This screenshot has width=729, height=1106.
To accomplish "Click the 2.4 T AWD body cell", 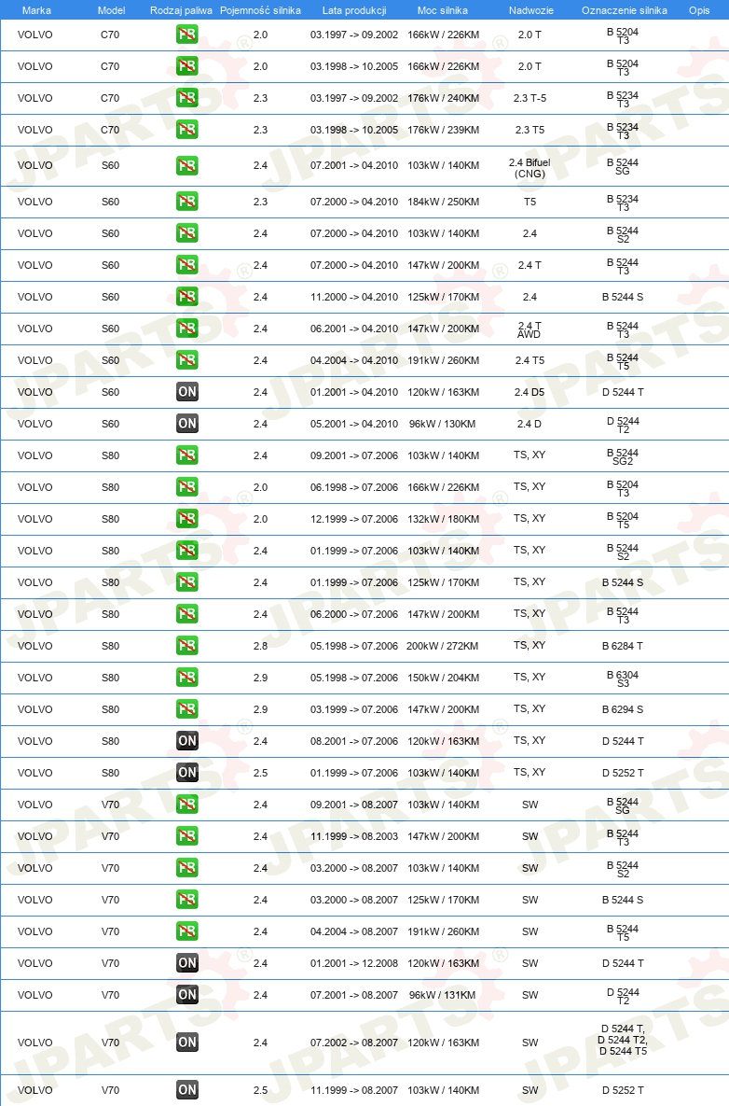I will [x=530, y=330].
